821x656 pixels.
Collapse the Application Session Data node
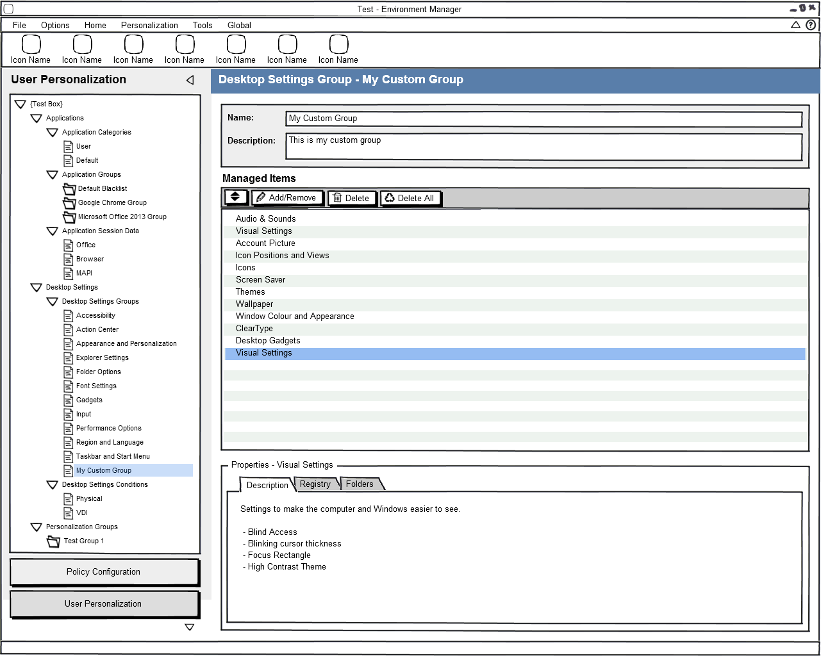53,231
